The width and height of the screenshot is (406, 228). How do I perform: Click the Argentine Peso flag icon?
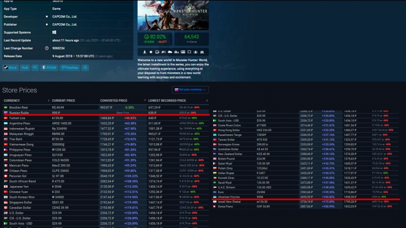[6, 123]
